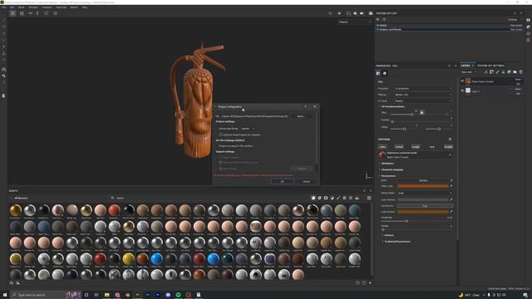Delete the selected layer with trash icon

(520, 72)
